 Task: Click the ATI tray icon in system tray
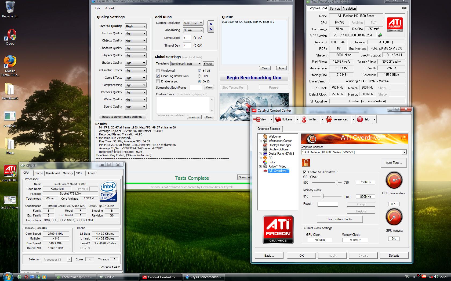424,276
